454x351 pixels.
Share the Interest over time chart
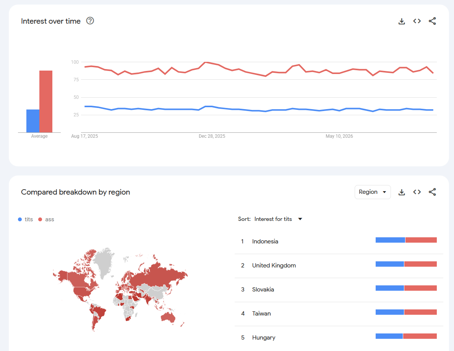click(432, 21)
